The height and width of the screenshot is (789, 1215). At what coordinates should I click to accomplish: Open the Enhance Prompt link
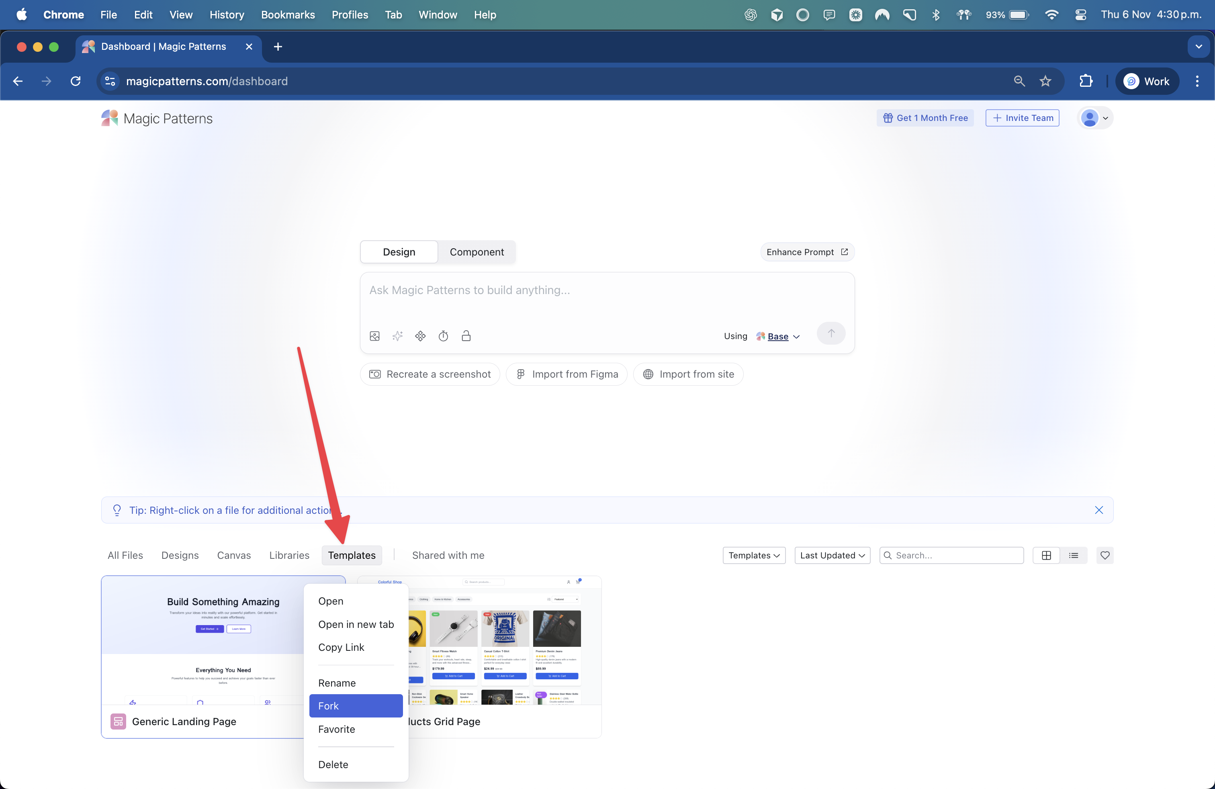(807, 251)
